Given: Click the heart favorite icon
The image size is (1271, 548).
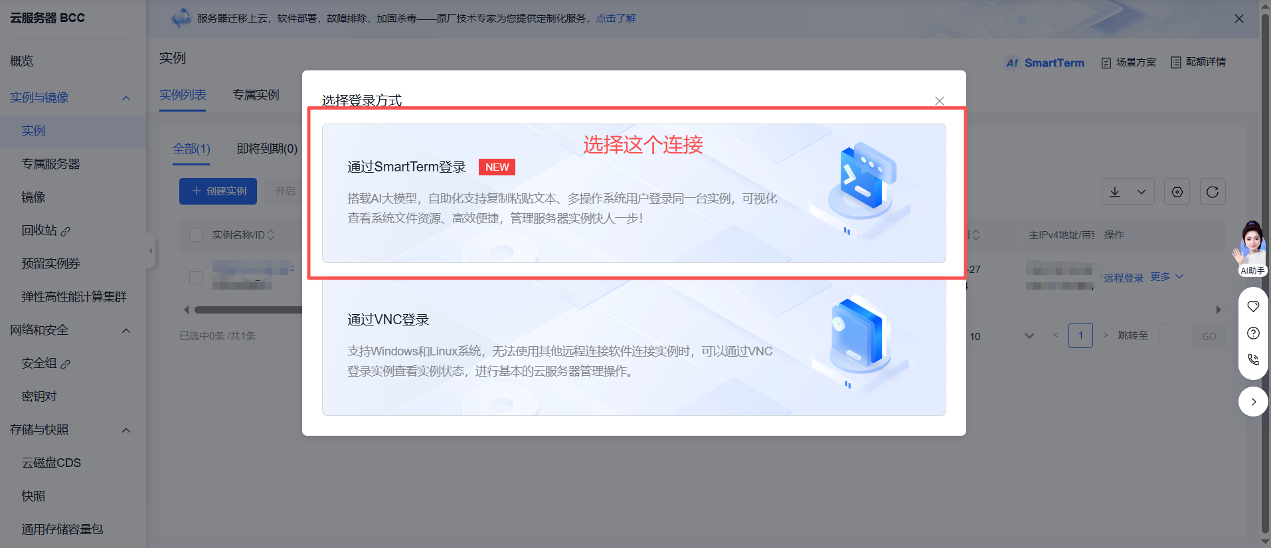Looking at the screenshot, I should coord(1253,306).
